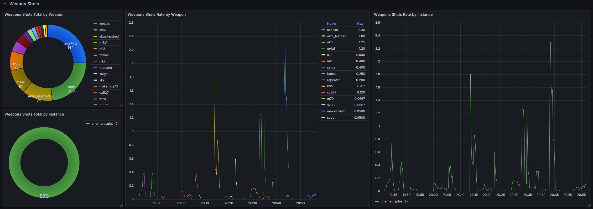Click chernarusplus (2) legend under Rate by Instance chart
Image resolution: width=593 pixels, height=209 pixels.
pyautogui.click(x=394, y=201)
